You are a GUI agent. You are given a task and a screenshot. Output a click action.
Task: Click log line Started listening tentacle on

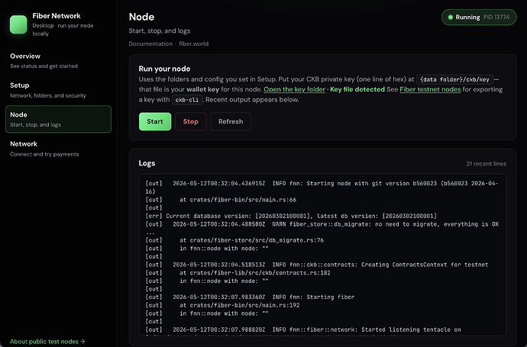pos(302,329)
